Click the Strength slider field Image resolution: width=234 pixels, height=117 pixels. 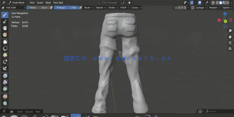coord(66,8)
